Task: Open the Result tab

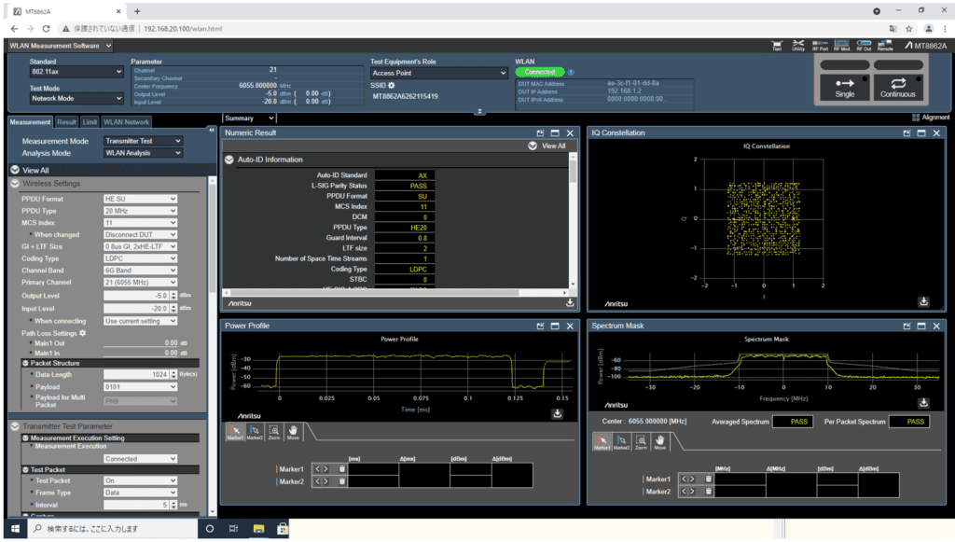Action: tap(66, 121)
